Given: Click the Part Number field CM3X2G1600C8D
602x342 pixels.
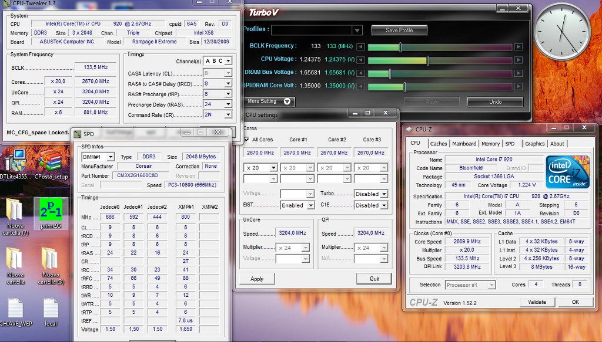Looking at the screenshot, I should (141, 175).
